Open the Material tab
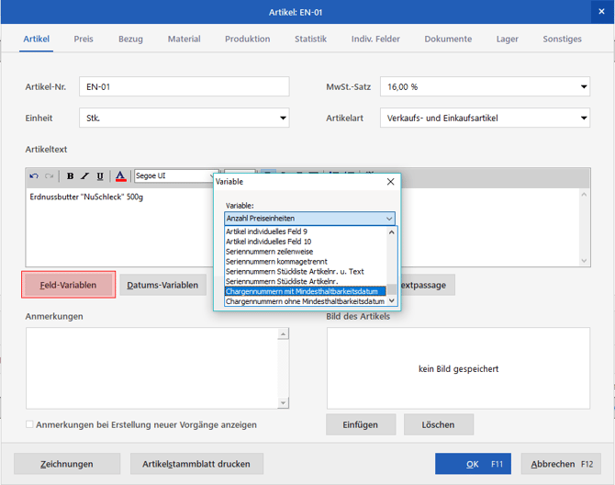Screen dimensions: 615x485 coord(184,39)
